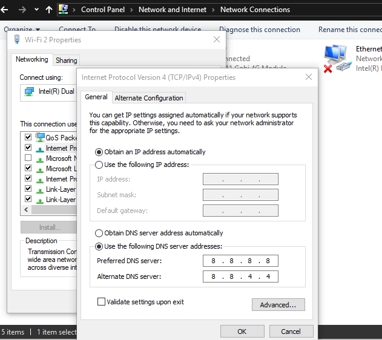Go forward with the right arrow in Explorer
382x340 pixels.
click(x=22, y=10)
